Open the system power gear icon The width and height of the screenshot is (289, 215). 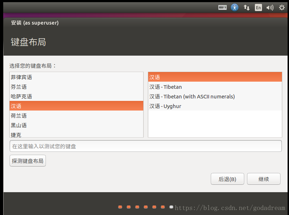[282, 7]
